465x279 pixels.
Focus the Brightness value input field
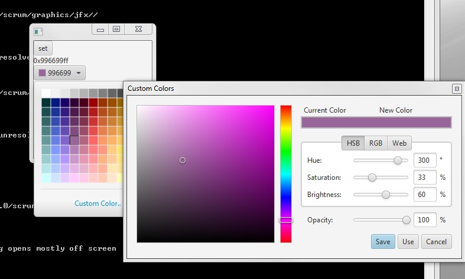(x=424, y=195)
